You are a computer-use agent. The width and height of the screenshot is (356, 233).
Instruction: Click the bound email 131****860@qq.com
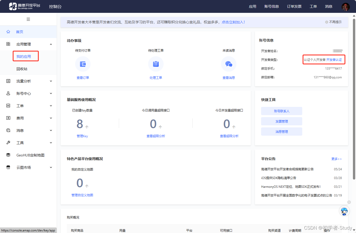[328, 77]
